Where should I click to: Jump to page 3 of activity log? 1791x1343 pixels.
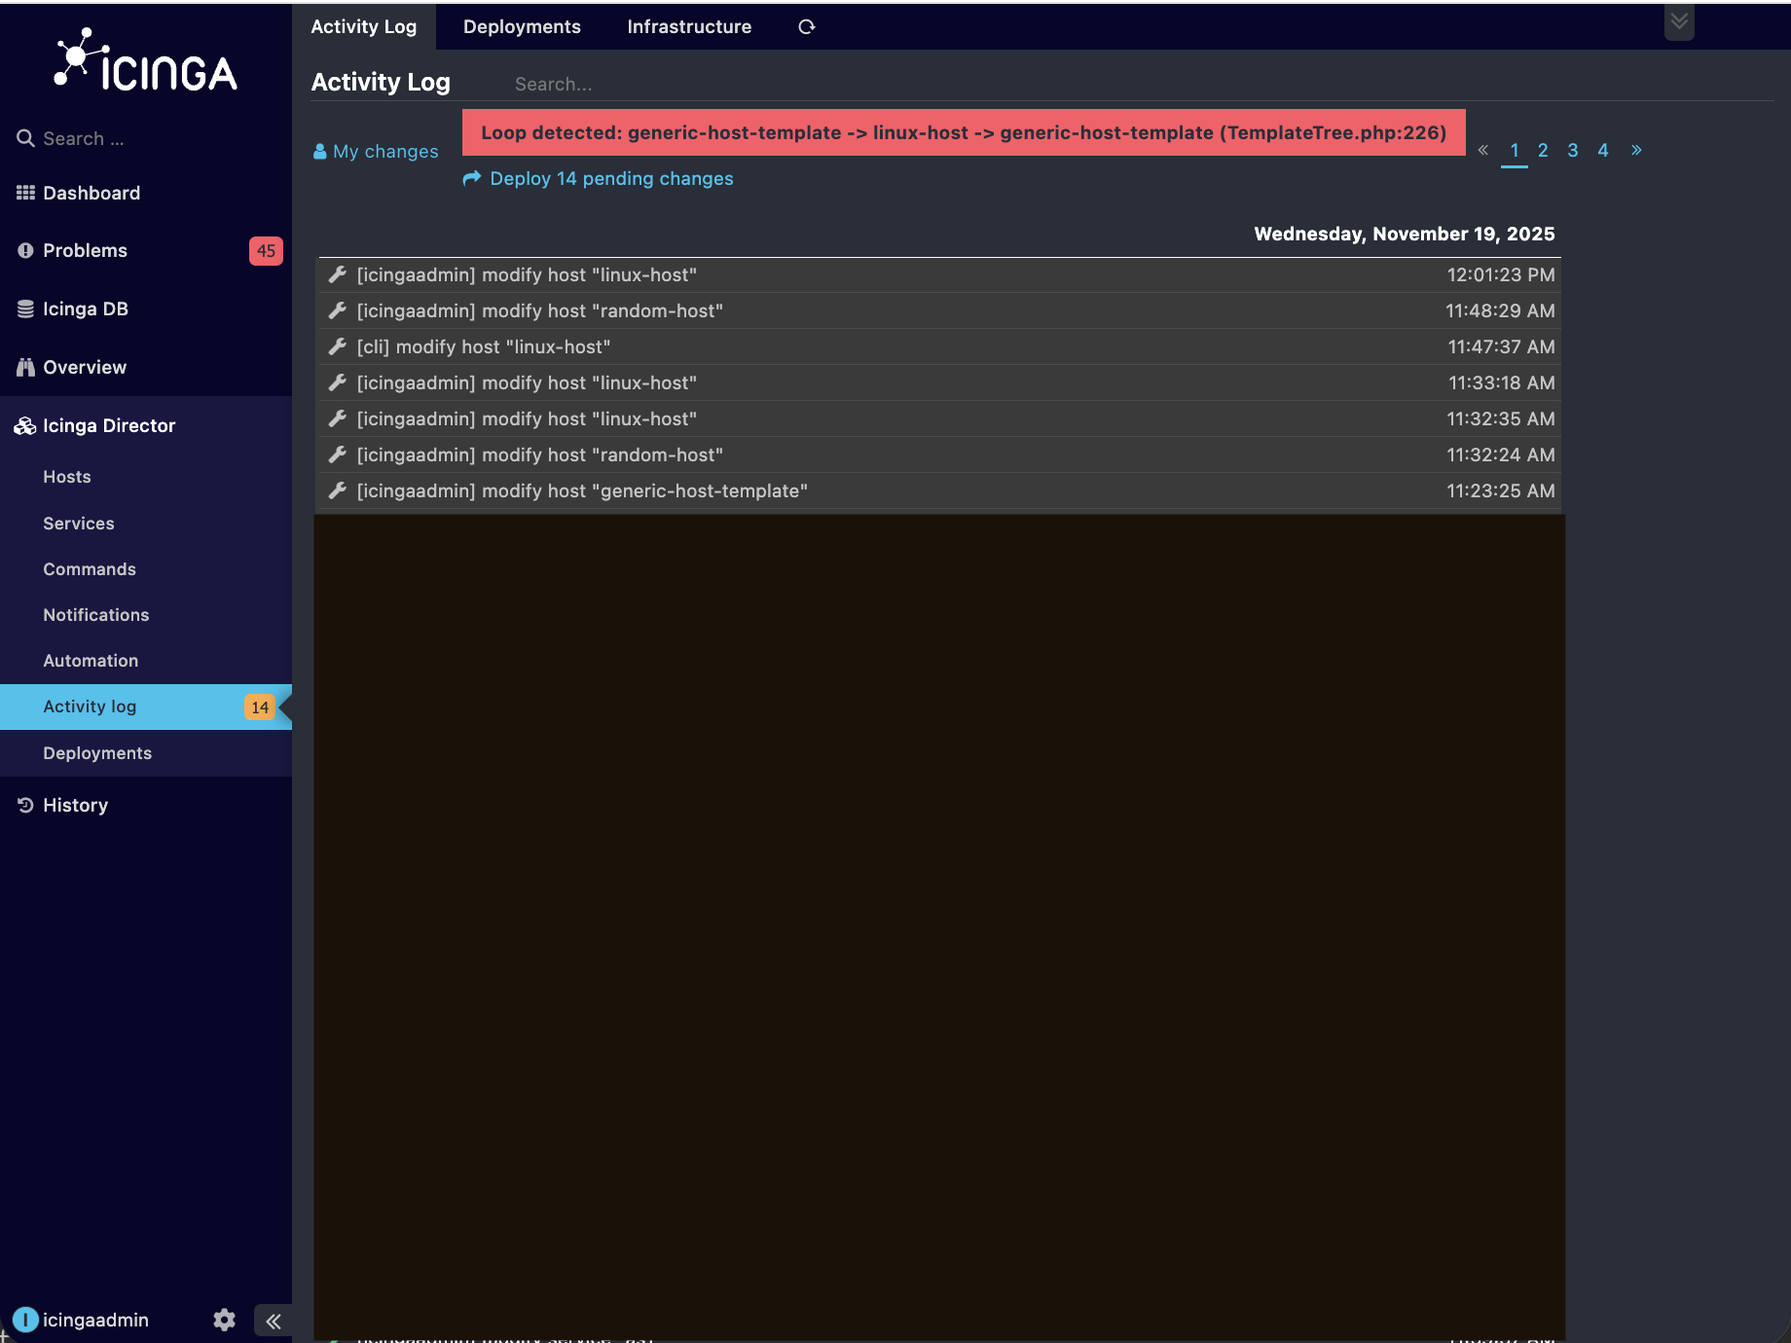(x=1573, y=150)
